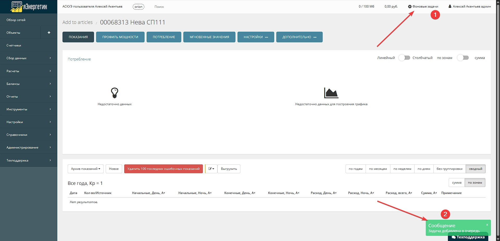Toggle Линейный/Столбчатый chart switch
The image size is (500, 241).
[404, 58]
